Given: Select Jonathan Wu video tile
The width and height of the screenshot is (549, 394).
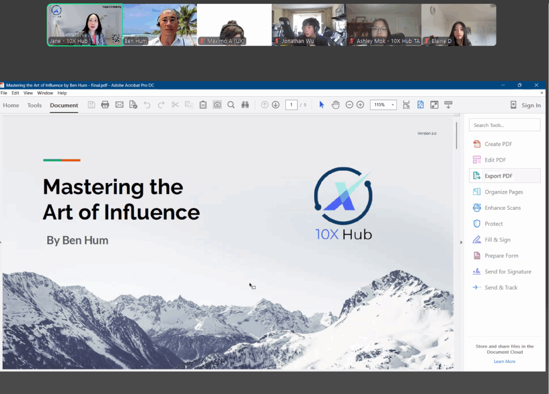Looking at the screenshot, I should click(x=309, y=25).
